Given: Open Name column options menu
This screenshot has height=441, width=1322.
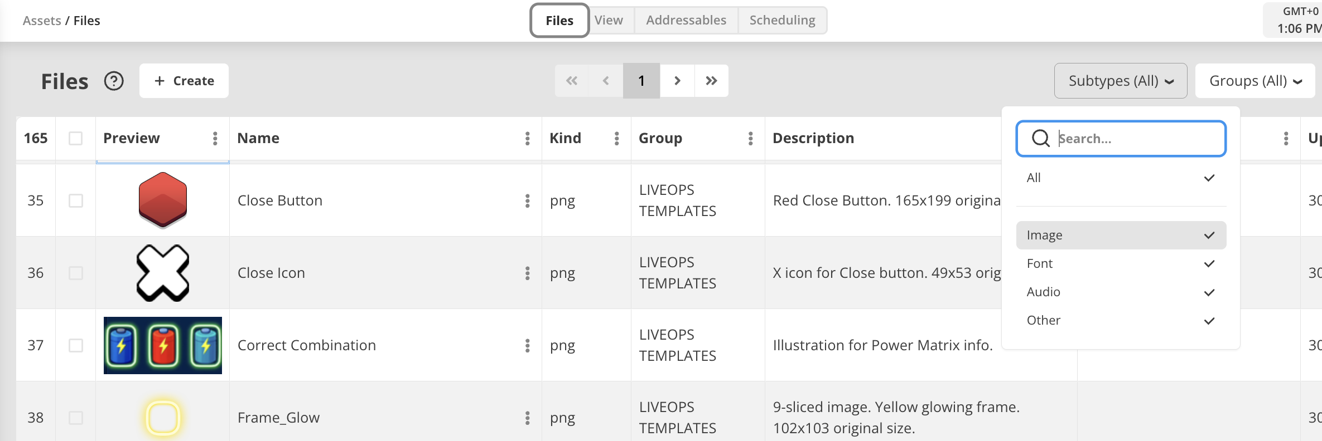Looking at the screenshot, I should (527, 139).
